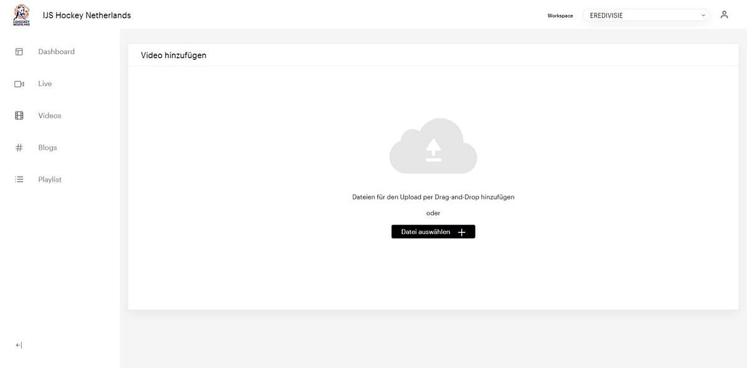Select the Live camera icon in sidebar
Image resolution: width=747 pixels, height=368 pixels.
(x=19, y=83)
